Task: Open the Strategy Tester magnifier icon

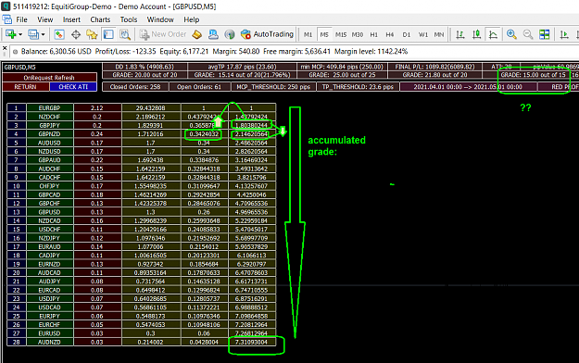Action: pyautogui.click(x=125, y=34)
